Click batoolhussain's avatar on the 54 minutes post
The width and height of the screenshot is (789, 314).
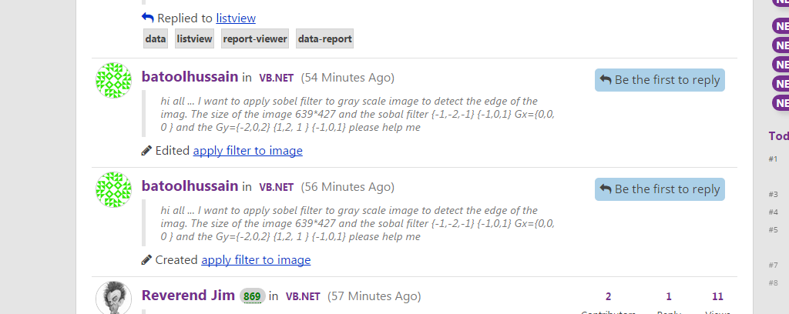(114, 80)
